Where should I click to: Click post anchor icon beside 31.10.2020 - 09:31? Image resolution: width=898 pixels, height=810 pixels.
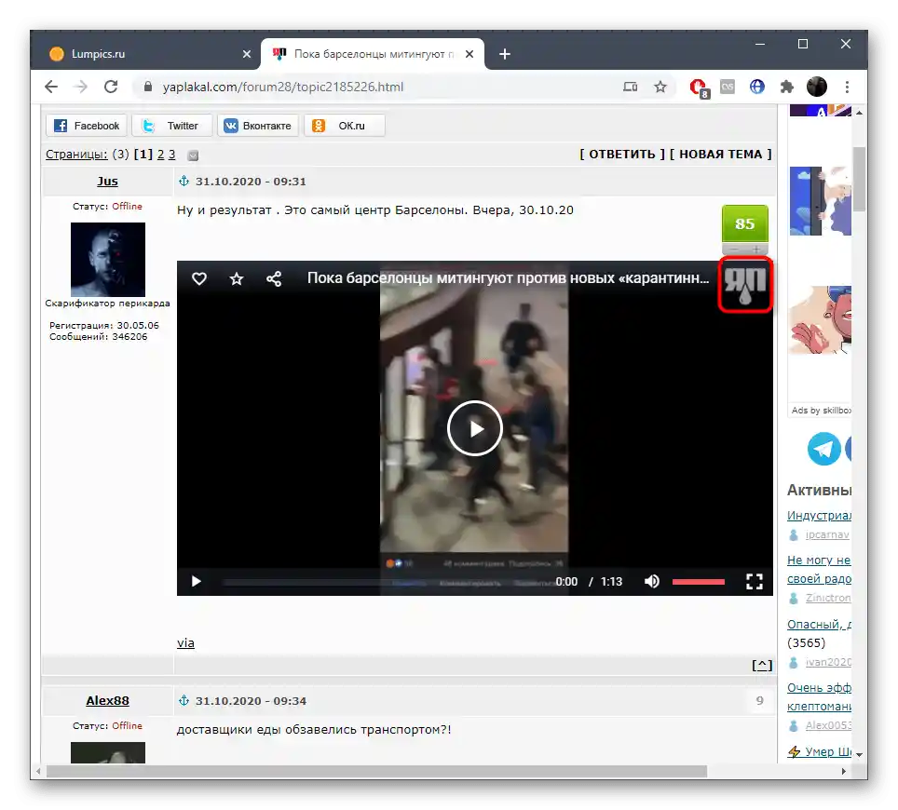[184, 181]
